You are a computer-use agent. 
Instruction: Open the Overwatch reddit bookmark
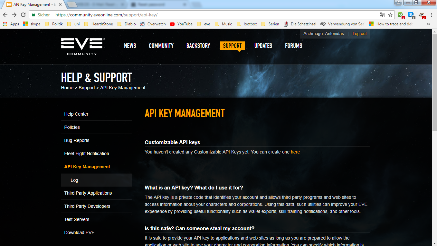click(x=153, y=24)
